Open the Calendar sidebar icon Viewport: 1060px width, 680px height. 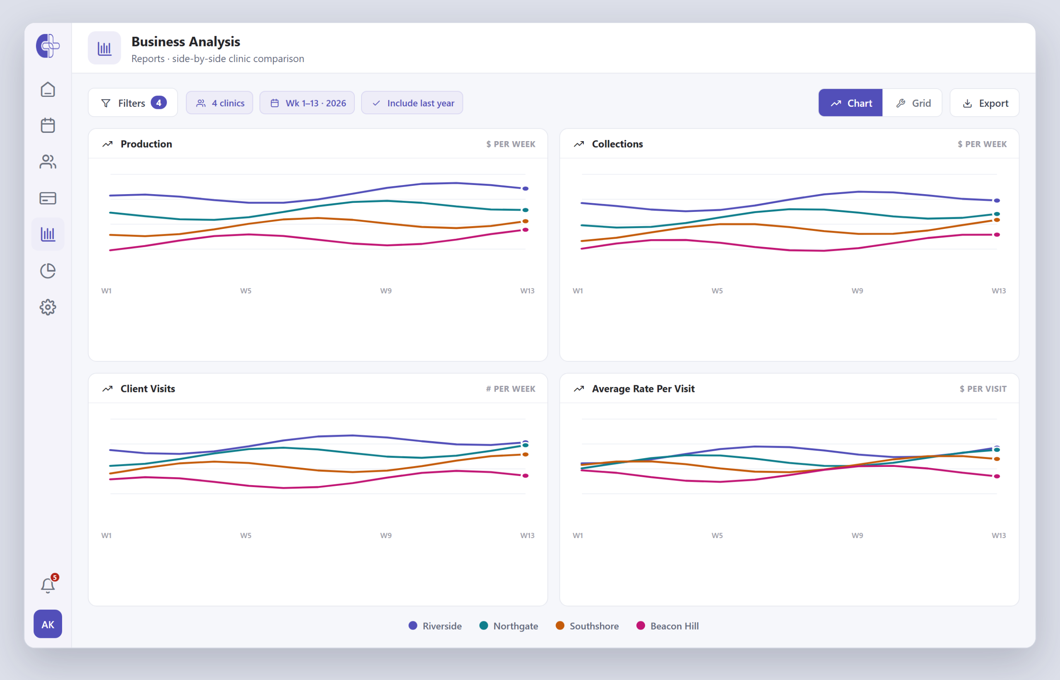[48, 125]
